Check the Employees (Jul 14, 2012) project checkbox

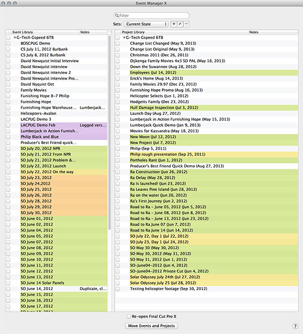point(118,73)
